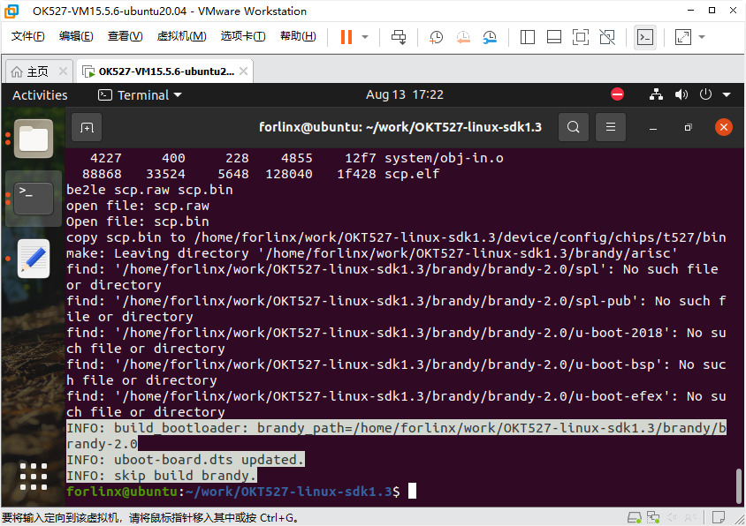Click the volume speaker icon

click(681, 94)
